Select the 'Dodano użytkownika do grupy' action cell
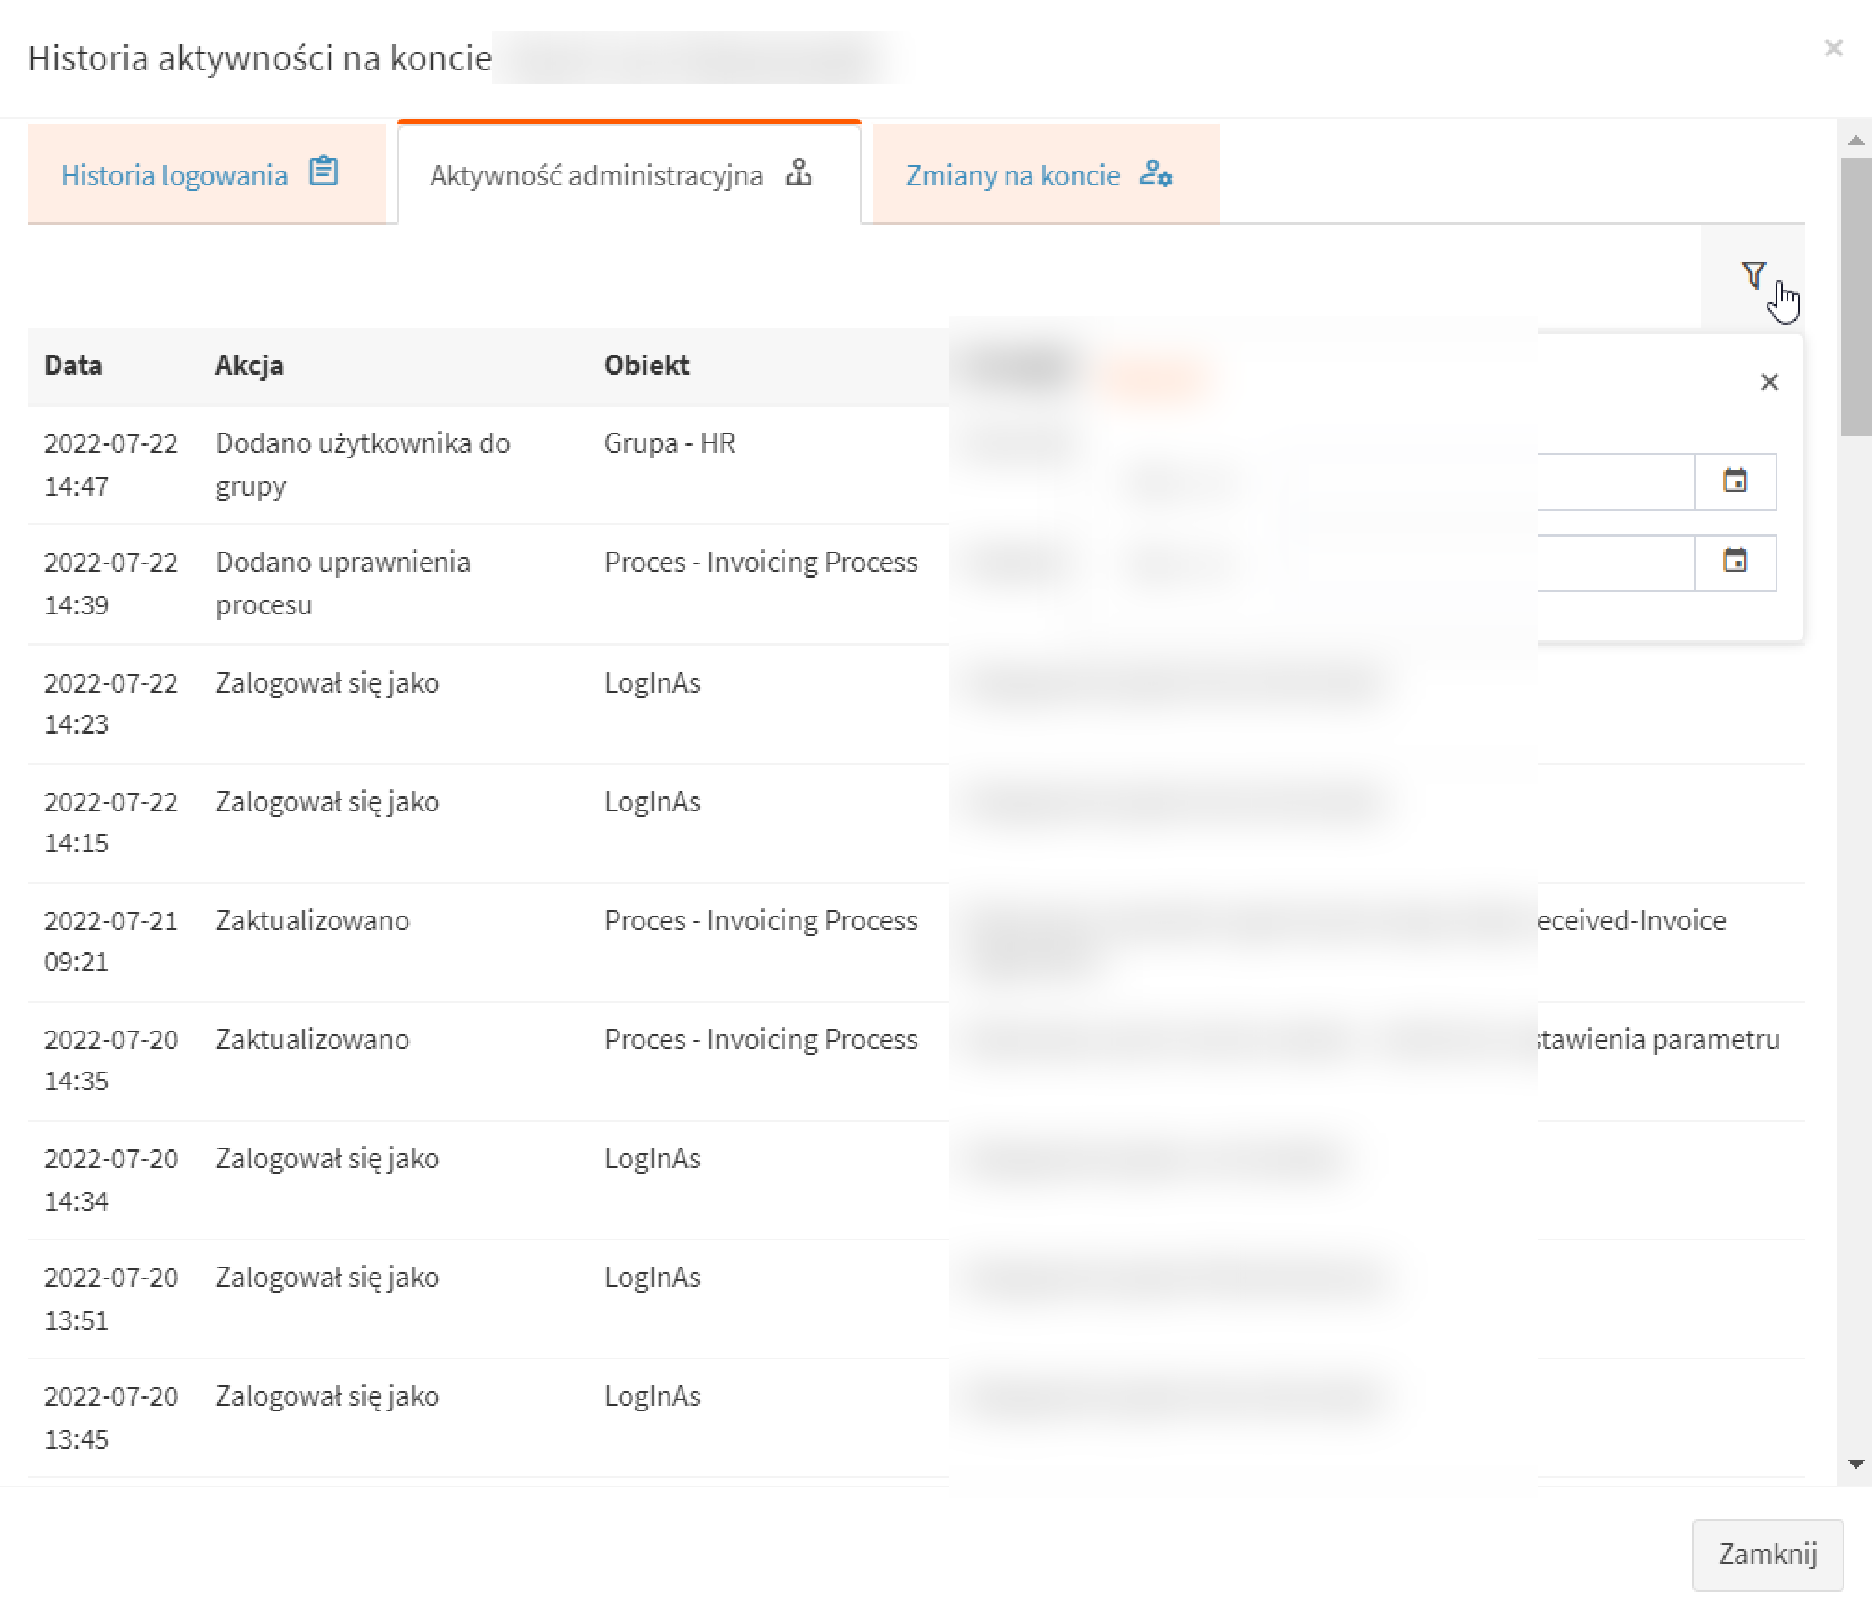This screenshot has width=1872, height=1621. pyautogui.click(x=363, y=465)
